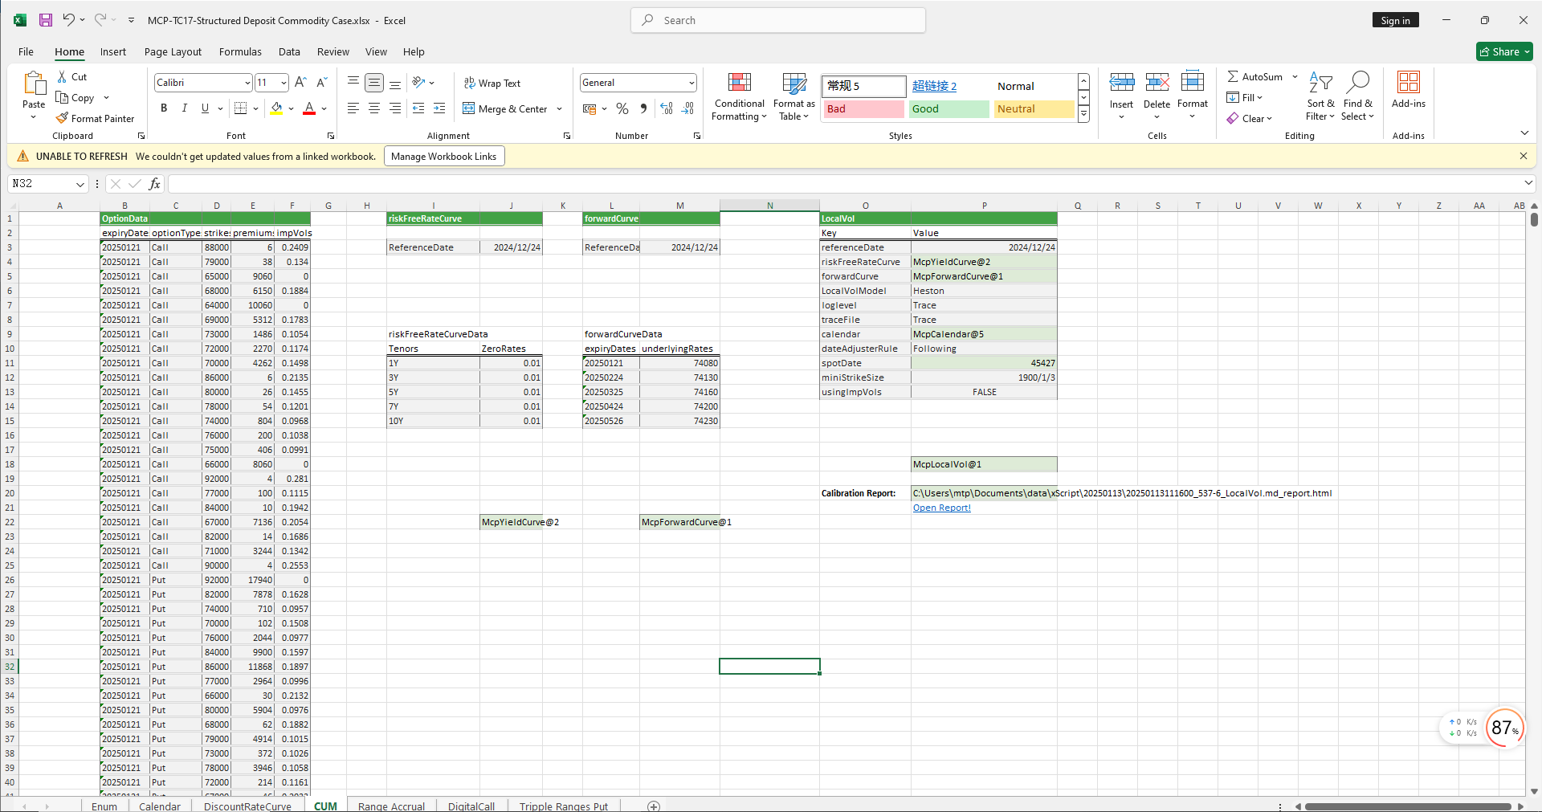The width and height of the screenshot is (1542, 812).
Task: Toggle Align Right horizontal alignment
Action: click(x=395, y=108)
